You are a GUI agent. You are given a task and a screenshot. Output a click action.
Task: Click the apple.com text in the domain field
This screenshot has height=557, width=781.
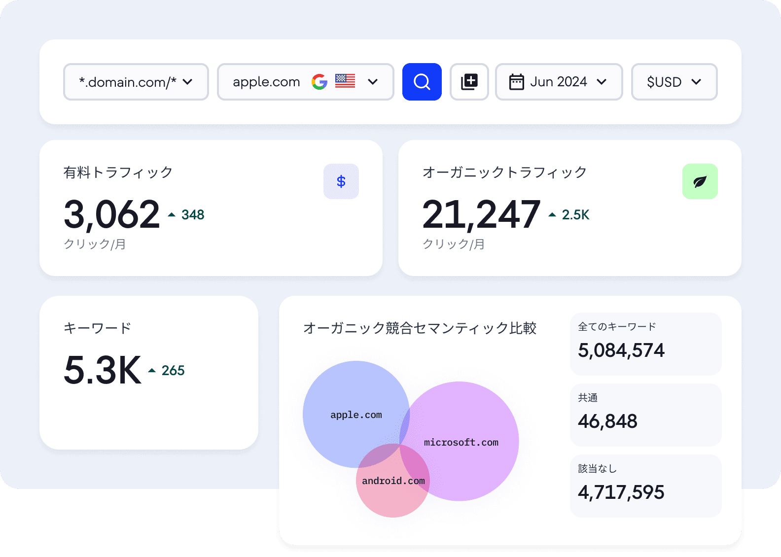pos(266,82)
